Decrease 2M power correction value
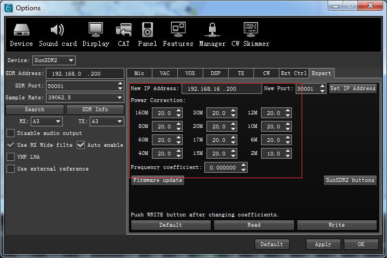This screenshot has height=258, width=387. click(288, 156)
